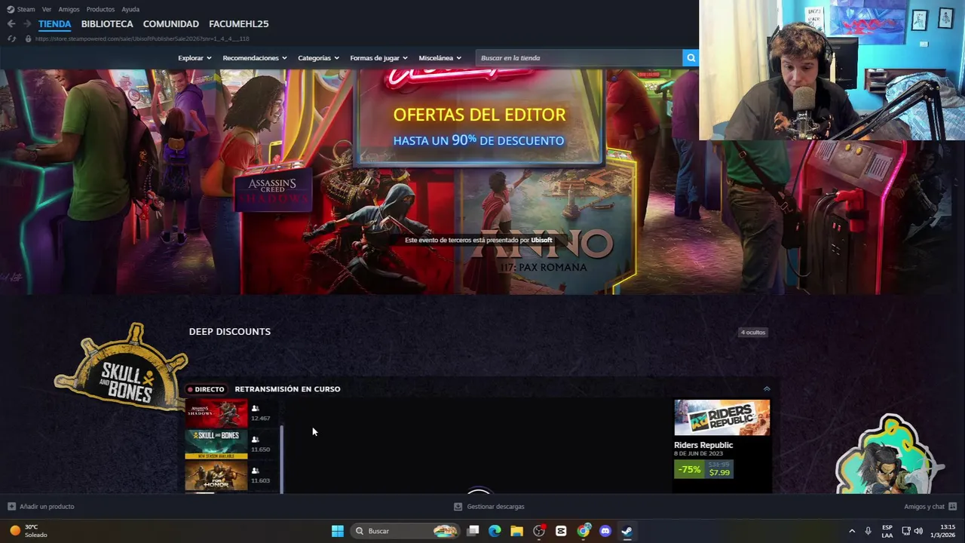Open Google Chrome from taskbar
The image size is (965, 543).
pos(583,531)
